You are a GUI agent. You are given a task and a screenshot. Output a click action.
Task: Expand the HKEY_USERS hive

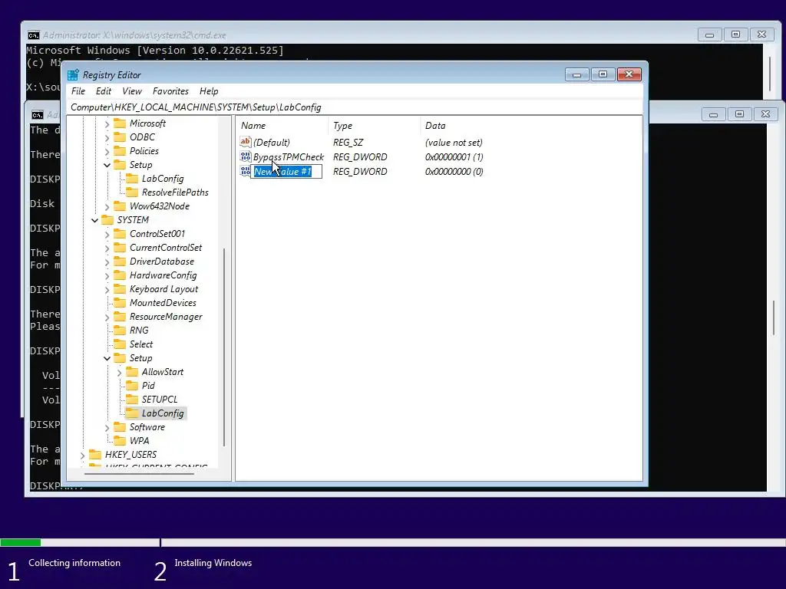(83, 456)
